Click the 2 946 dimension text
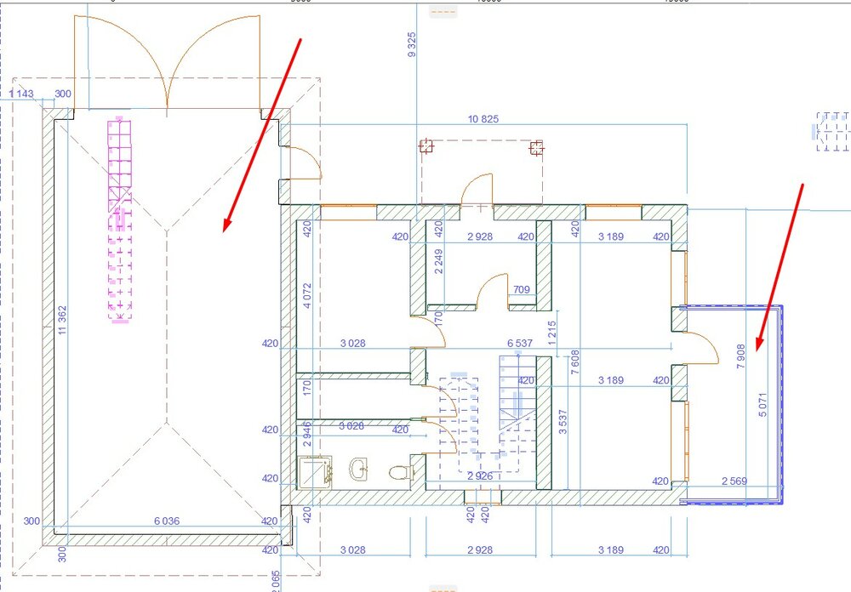851x592 pixels. [307, 434]
